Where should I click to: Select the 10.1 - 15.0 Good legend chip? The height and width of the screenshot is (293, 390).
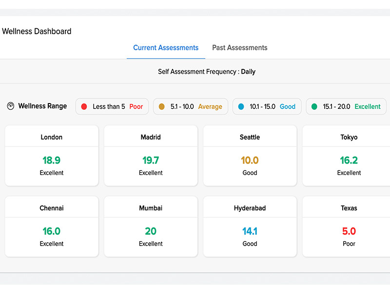pyautogui.click(x=267, y=106)
